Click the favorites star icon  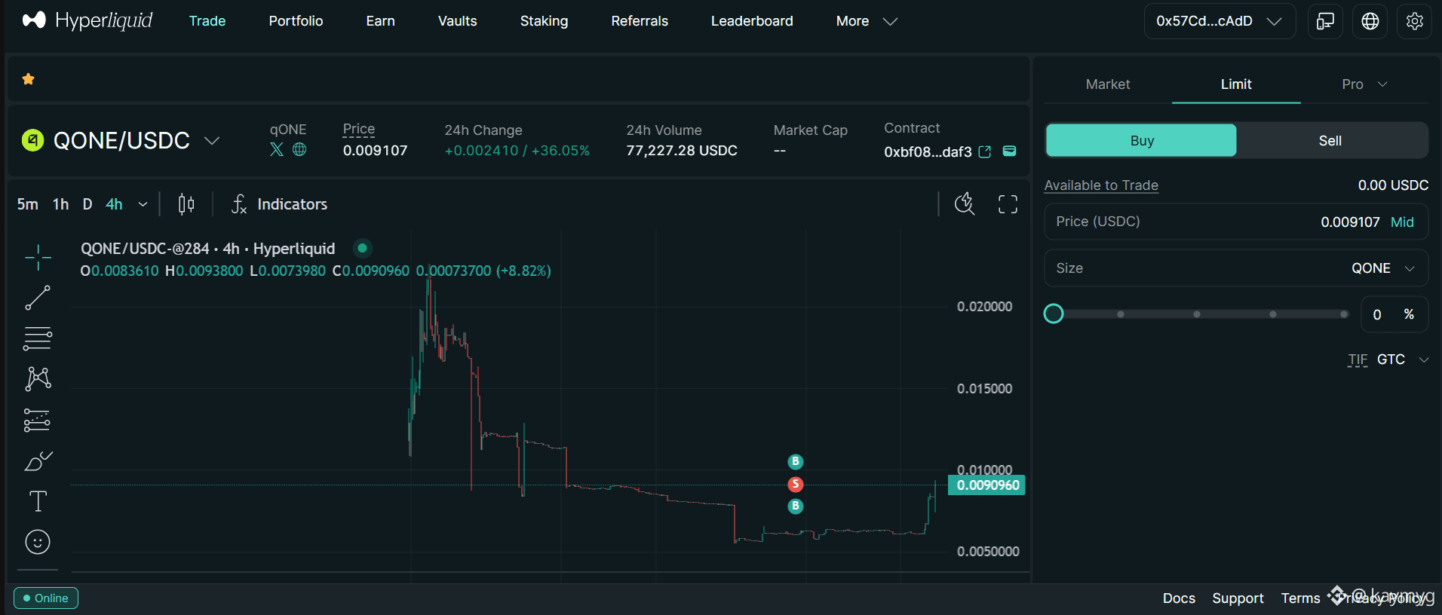(29, 79)
